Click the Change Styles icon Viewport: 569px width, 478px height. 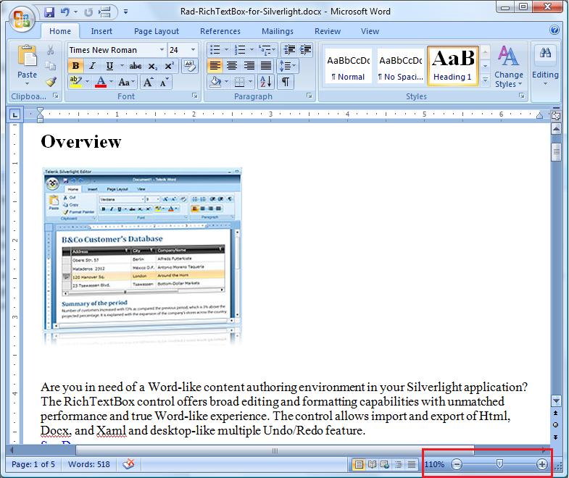[508, 56]
